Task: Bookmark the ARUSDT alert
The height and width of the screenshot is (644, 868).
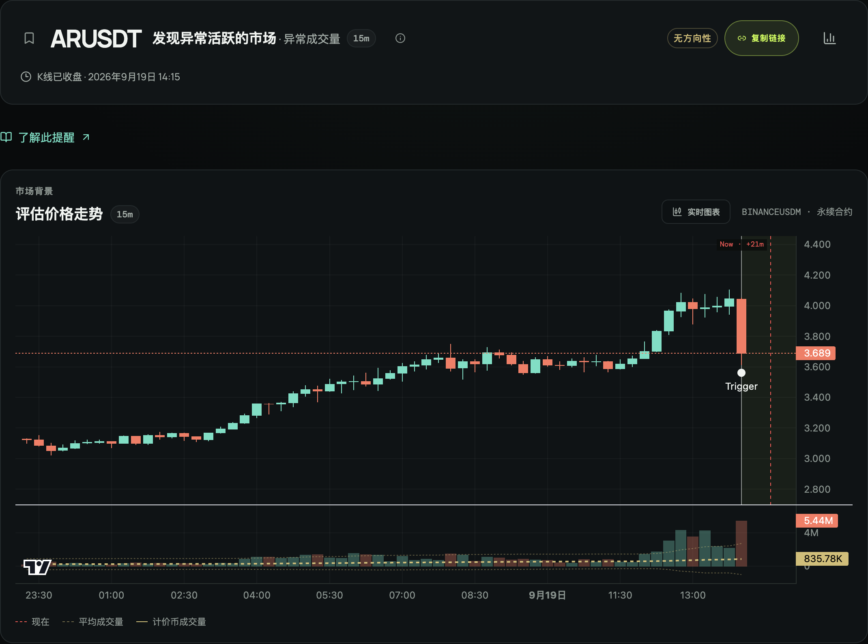Action: point(29,38)
